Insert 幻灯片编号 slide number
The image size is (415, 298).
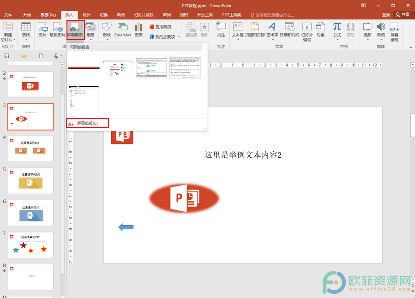click(307, 32)
